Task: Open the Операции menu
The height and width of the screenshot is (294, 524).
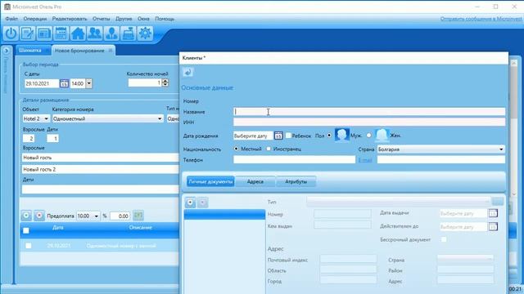Action: 35,19
